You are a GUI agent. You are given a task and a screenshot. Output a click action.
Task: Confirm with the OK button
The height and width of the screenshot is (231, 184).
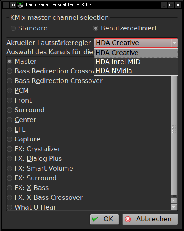(104, 219)
